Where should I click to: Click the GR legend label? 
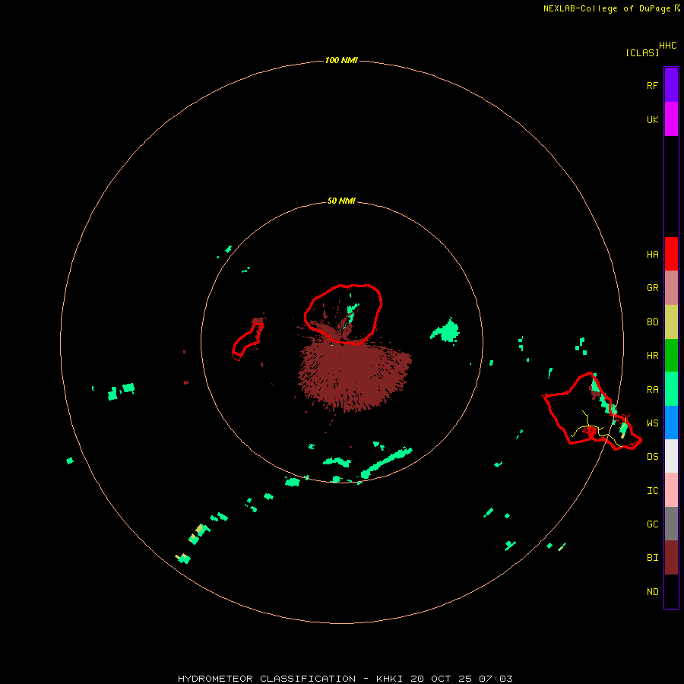652,288
